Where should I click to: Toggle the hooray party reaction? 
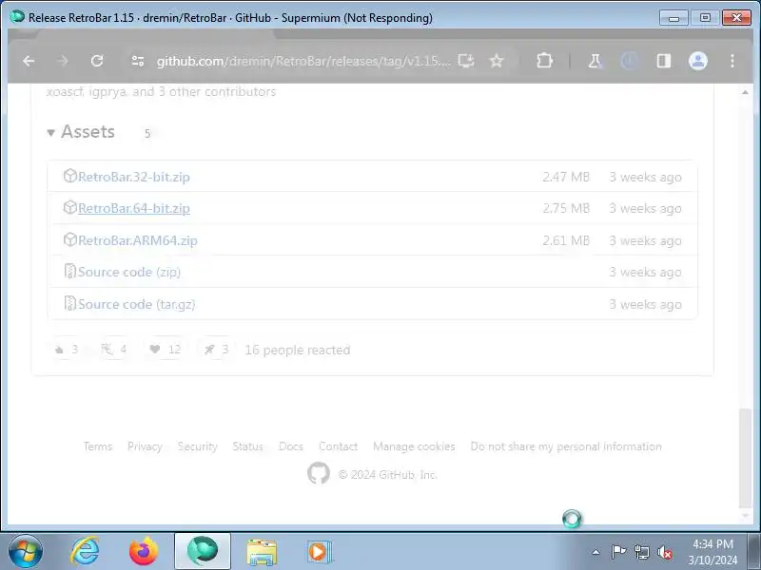(114, 349)
